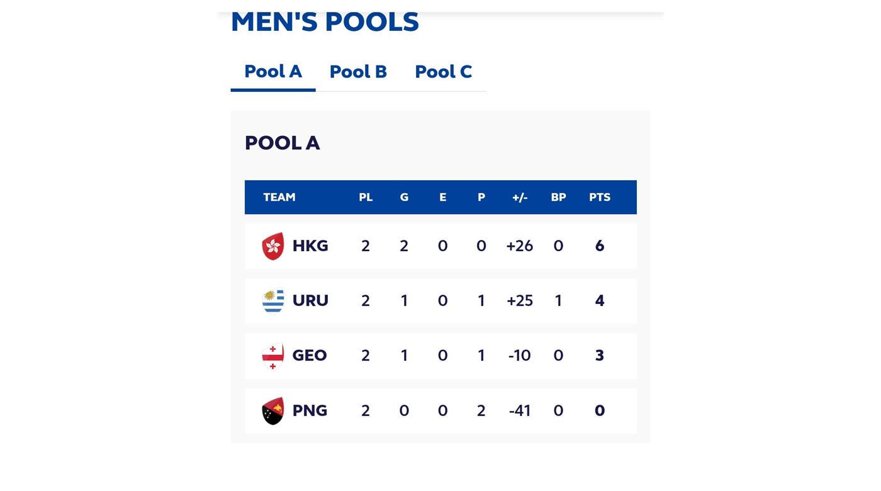Click HKG's points total of 6
The width and height of the screenshot is (881, 491).
pyautogui.click(x=599, y=246)
